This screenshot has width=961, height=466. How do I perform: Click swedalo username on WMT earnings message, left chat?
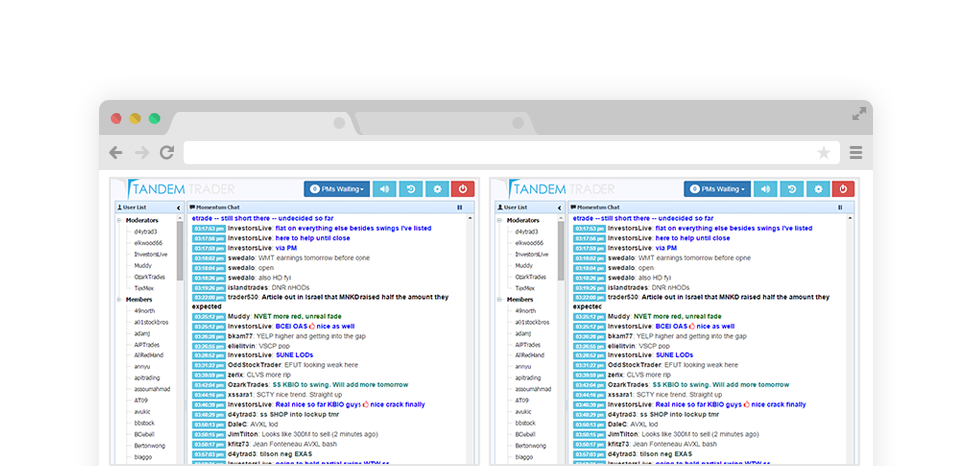tap(241, 258)
